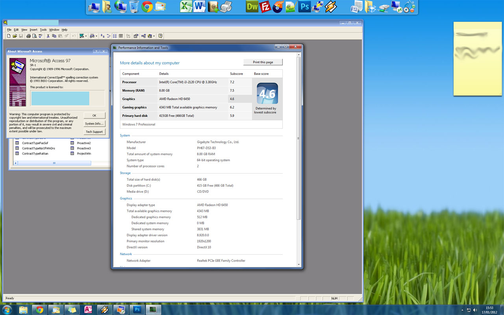The height and width of the screenshot is (315, 504).
Task: Click the About dialog question mark button
Action: pyautogui.click(x=96, y=52)
